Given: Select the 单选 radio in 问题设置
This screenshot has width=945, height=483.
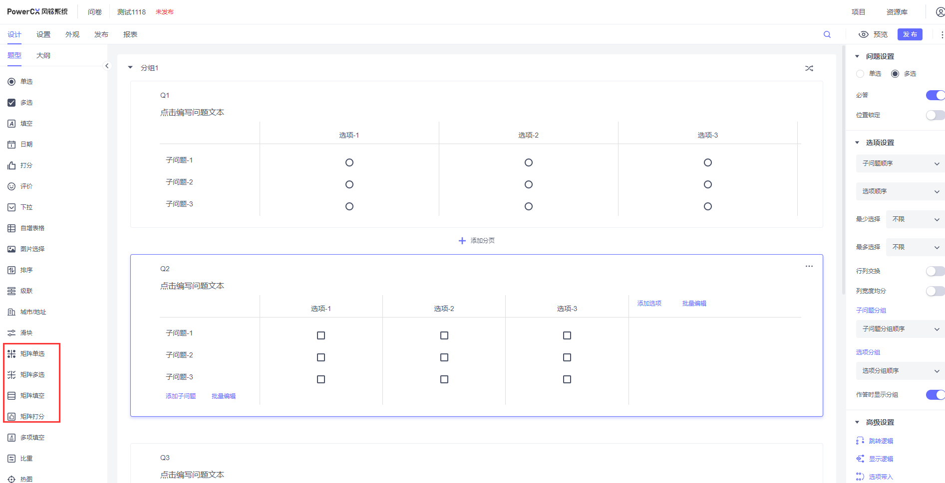Looking at the screenshot, I should [860, 74].
